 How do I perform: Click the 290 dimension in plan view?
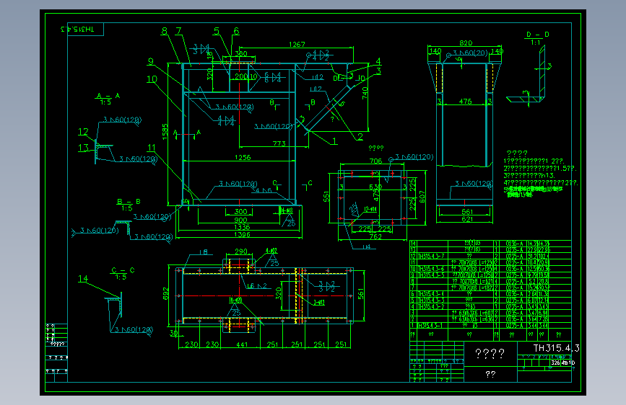(241, 252)
